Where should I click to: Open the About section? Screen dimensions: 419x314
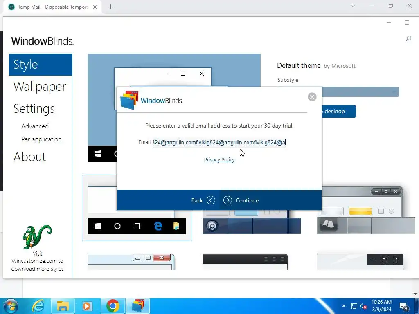tap(29, 157)
